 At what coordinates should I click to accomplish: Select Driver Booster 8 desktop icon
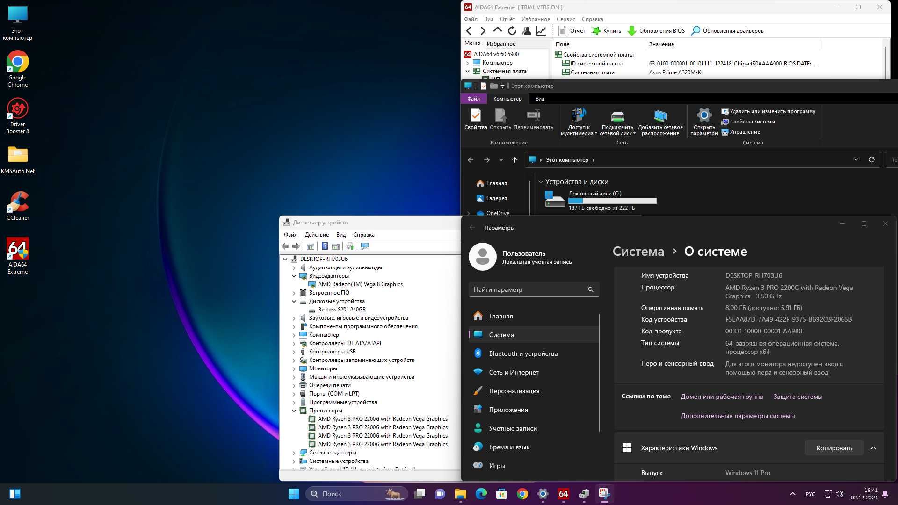click(18, 116)
